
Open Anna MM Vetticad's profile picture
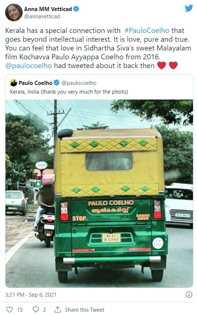tap(14, 12)
